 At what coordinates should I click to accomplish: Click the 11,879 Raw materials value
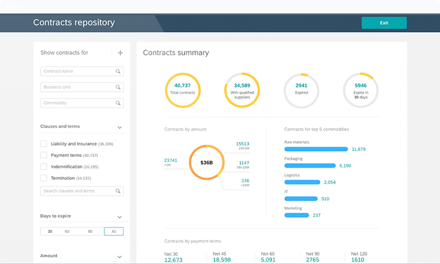358,149
